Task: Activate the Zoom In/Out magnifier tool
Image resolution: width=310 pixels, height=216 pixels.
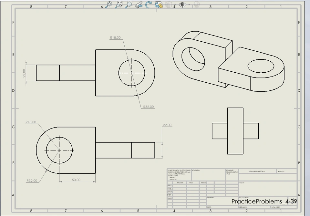Action: coord(129,5)
